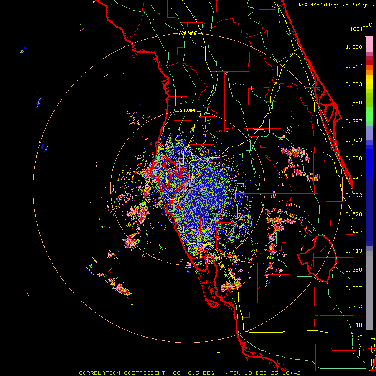Click the 50 NMI range ring label

pyautogui.click(x=188, y=110)
